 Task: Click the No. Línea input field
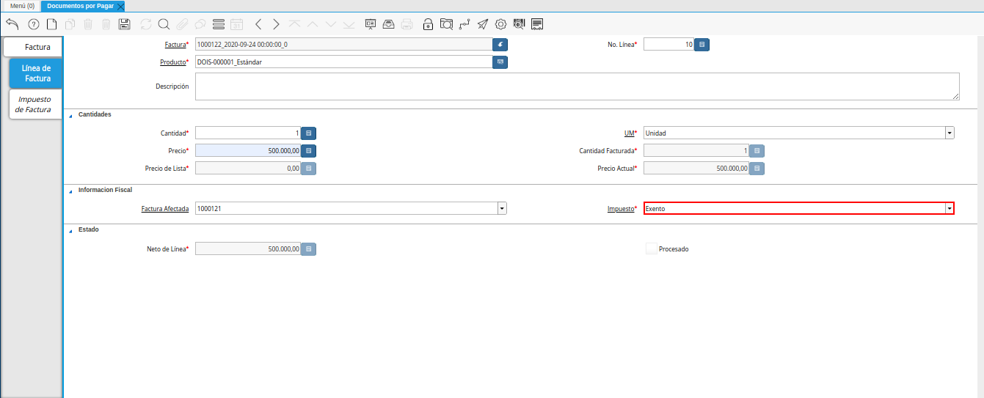(x=668, y=44)
